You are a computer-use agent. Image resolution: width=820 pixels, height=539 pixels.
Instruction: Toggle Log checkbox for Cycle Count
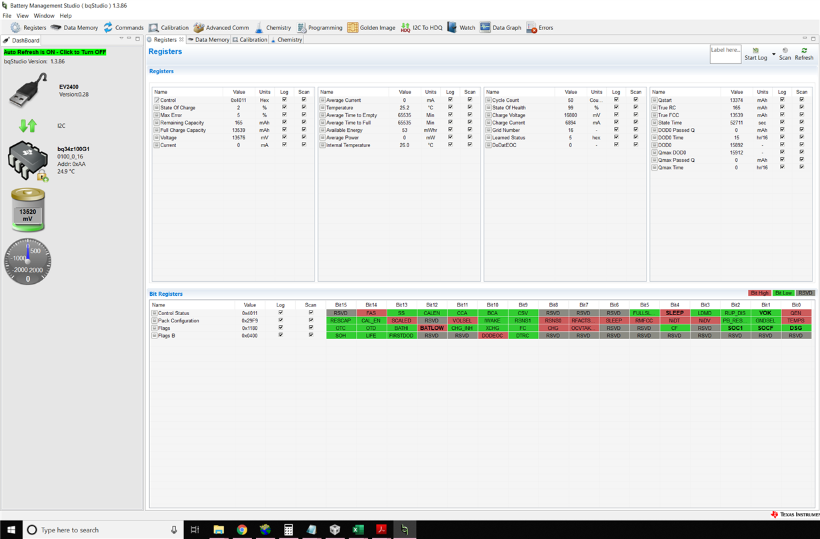pyautogui.click(x=616, y=100)
